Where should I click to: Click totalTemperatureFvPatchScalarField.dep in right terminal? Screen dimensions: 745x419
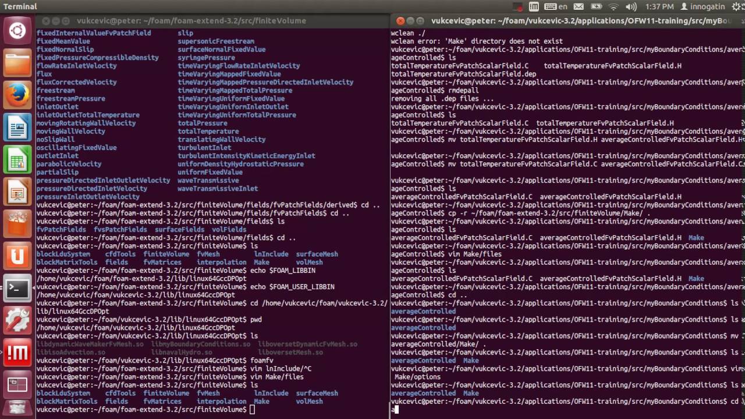[464, 74]
